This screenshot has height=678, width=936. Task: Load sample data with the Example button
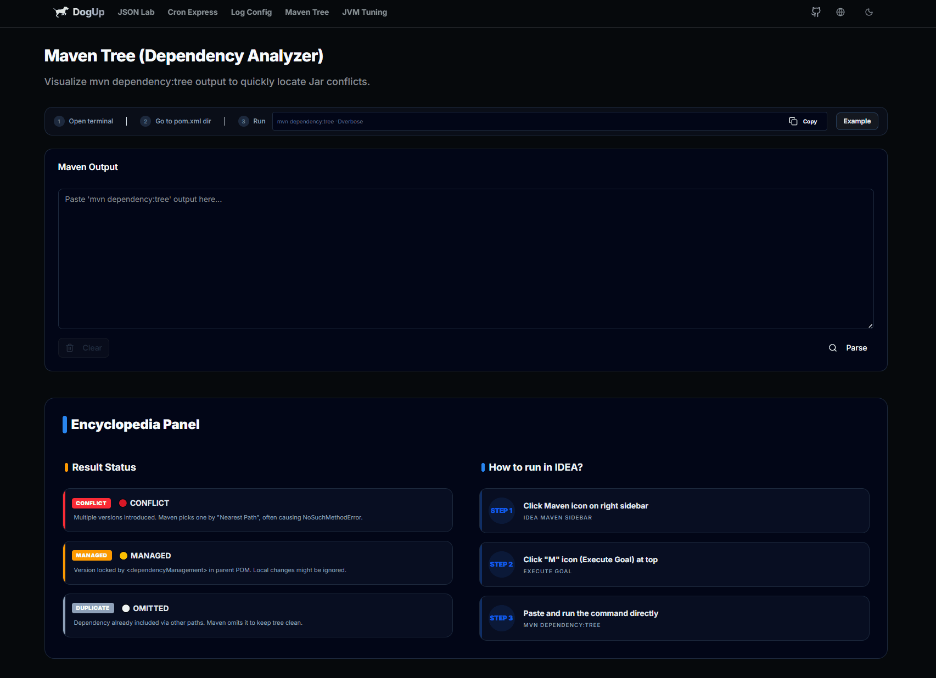pos(856,121)
